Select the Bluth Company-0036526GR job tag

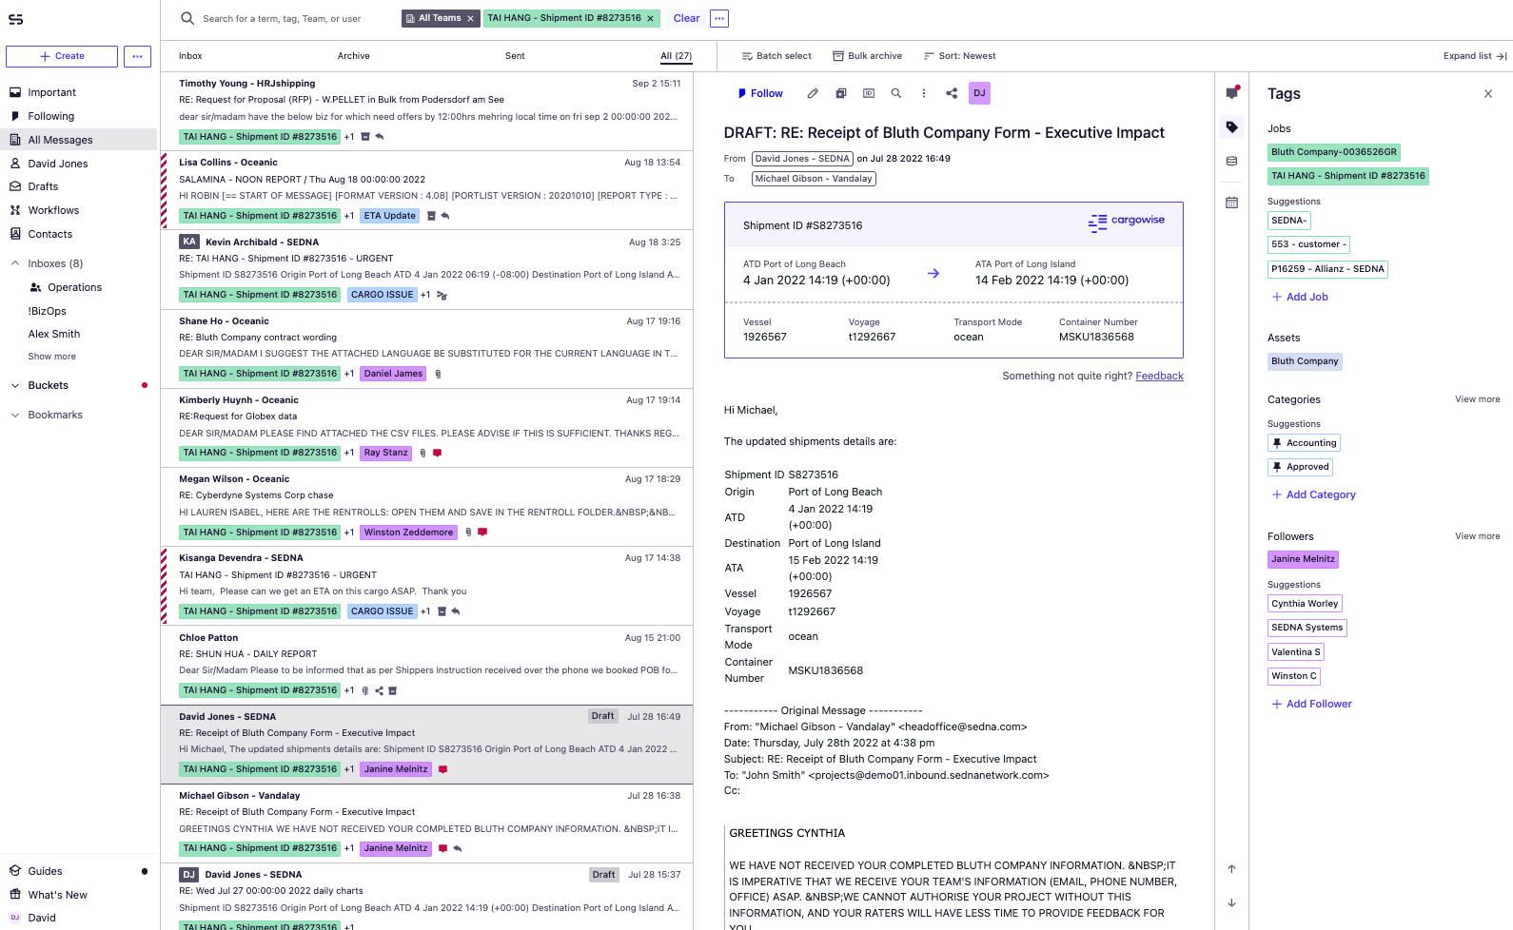click(1334, 152)
